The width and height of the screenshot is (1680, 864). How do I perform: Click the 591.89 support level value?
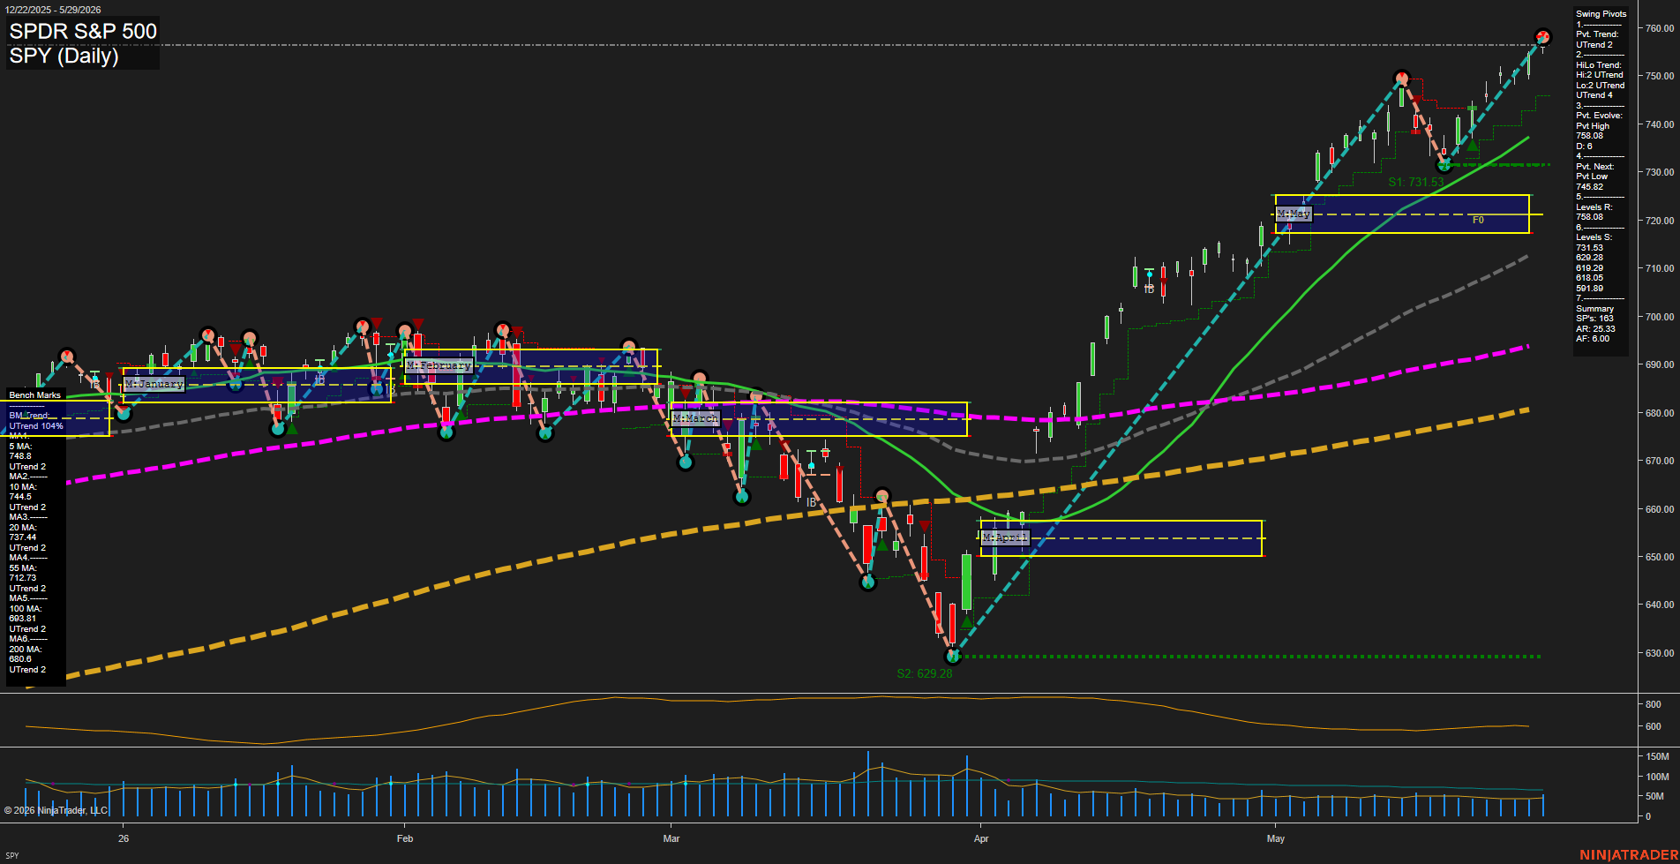pyautogui.click(x=1590, y=289)
